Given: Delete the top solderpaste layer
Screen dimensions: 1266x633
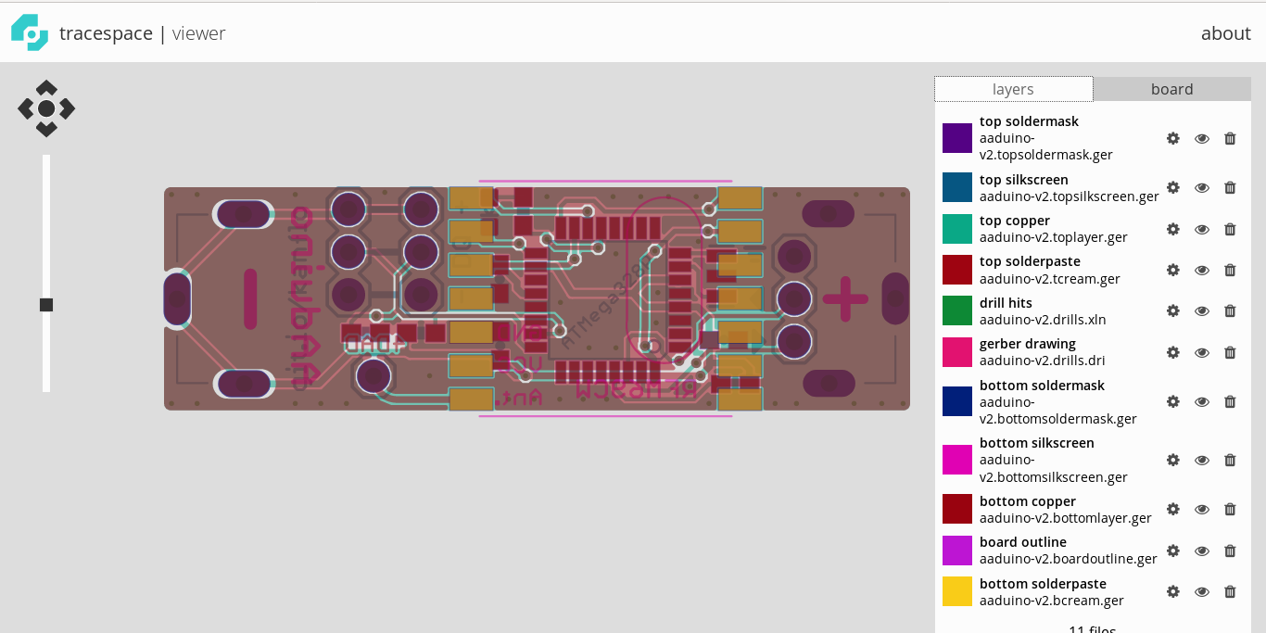Looking at the screenshot, I should (1230, 270).
